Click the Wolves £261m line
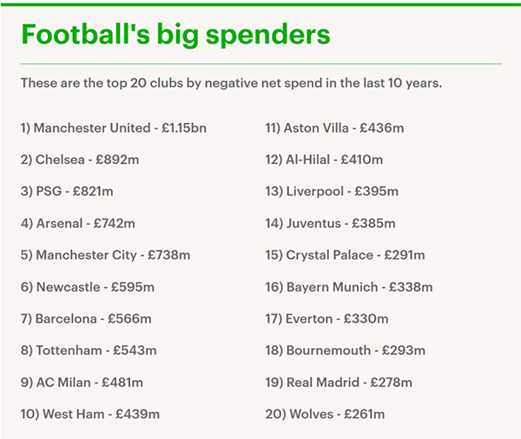521x439 pixels. coord(325,414)
